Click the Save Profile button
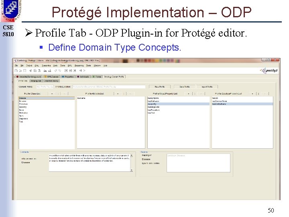This screenshot has width=289, height=217. pyautogui.click(x=185, y=87)
